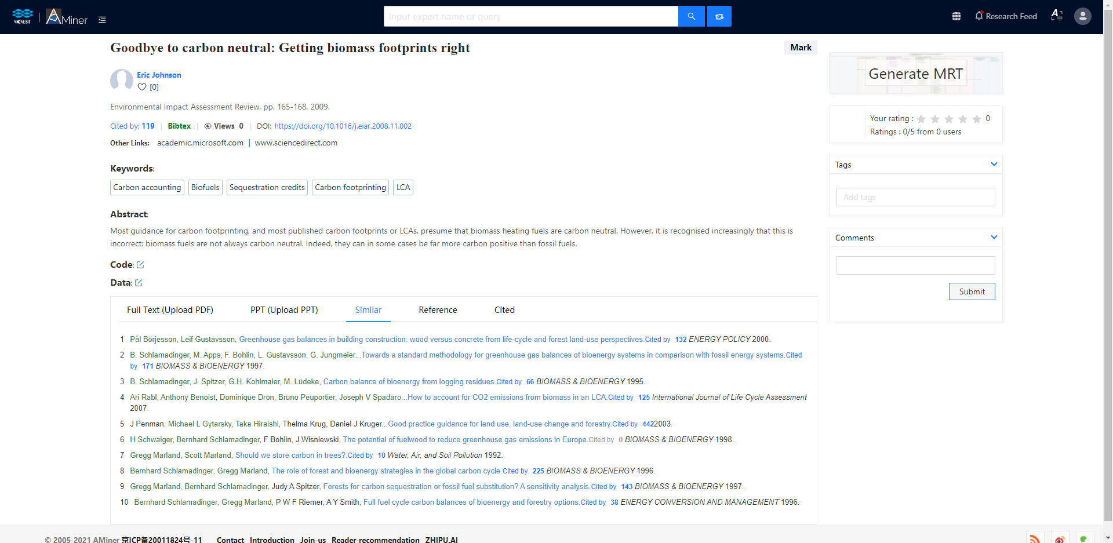Viewport: 1113px width, 543px height.
Task: Click the Views eye icon
Action: [x=208, y=126]
